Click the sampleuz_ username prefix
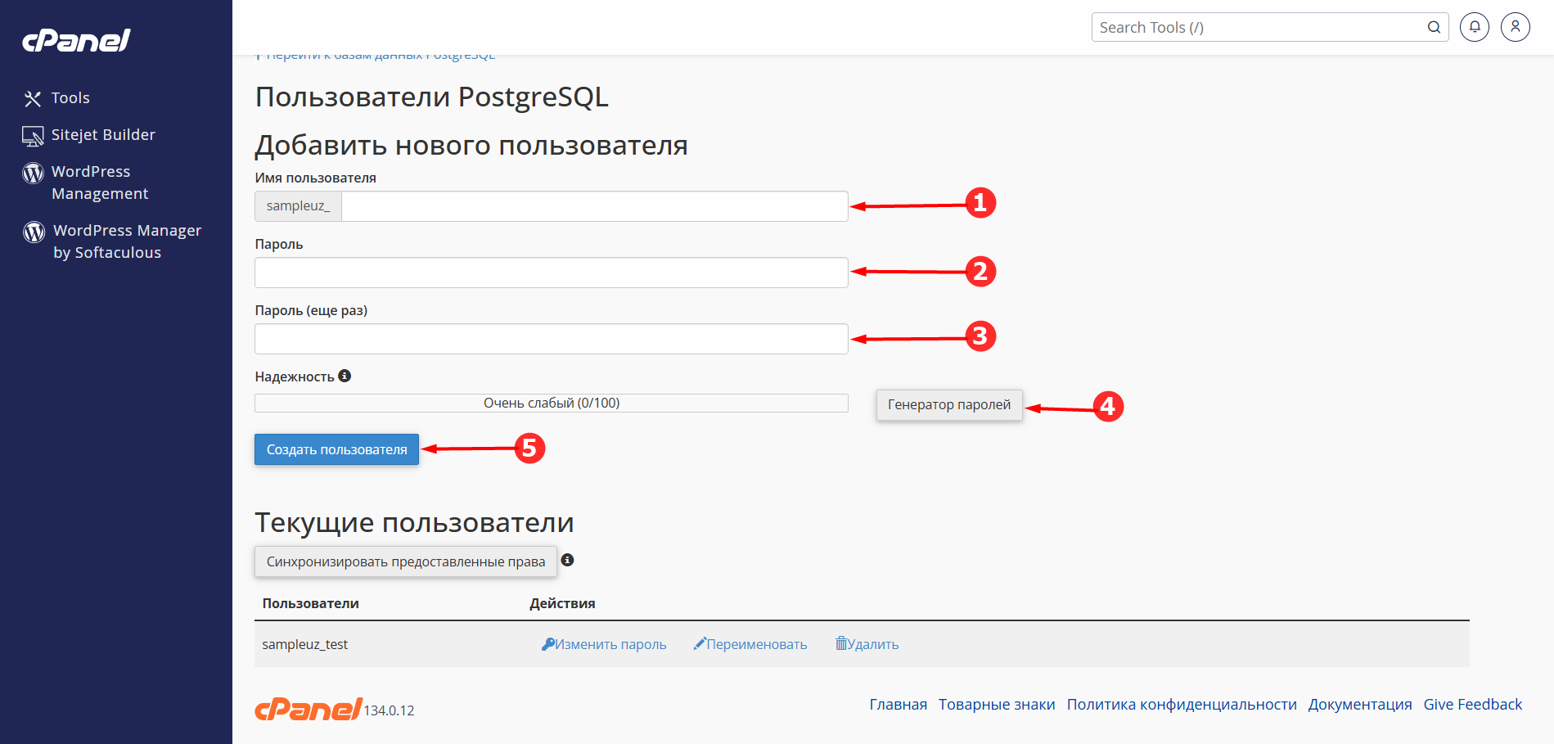This screenshot has width=1554, height=744. pyautogui.click(x=298, y=206)
